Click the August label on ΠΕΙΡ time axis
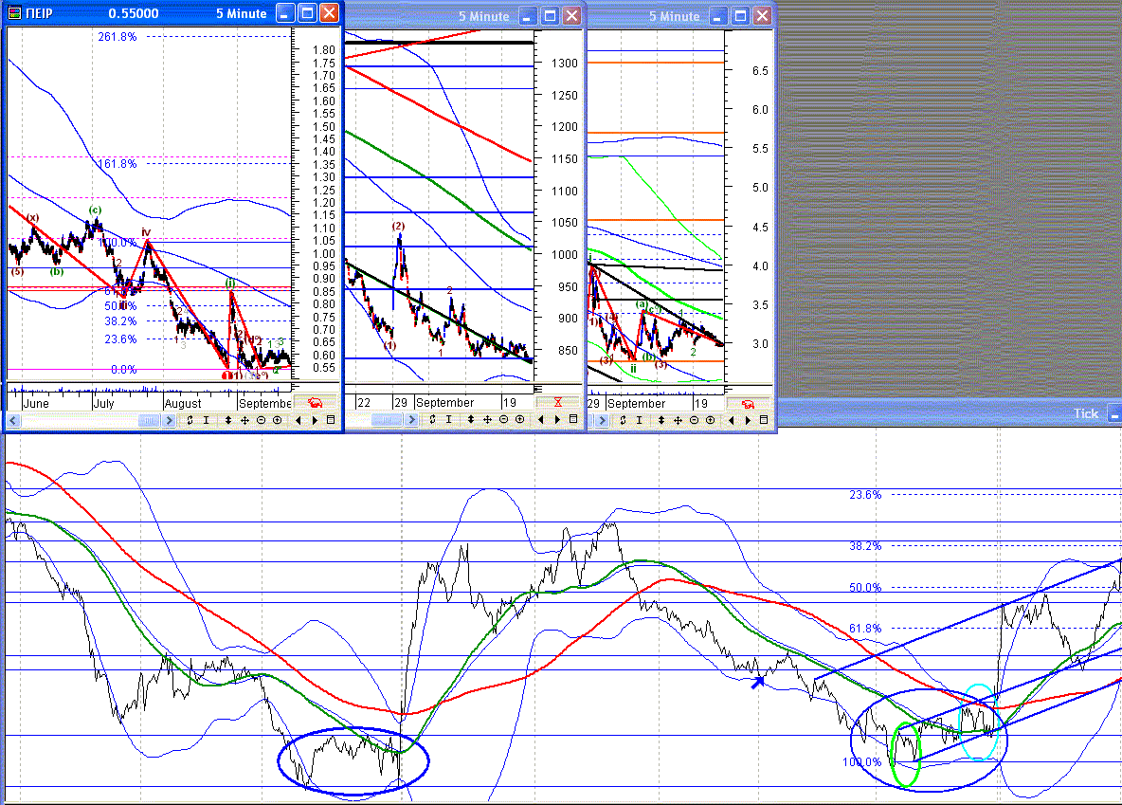1122x805 pixels. pyautogui.click(x=183, y=403)
